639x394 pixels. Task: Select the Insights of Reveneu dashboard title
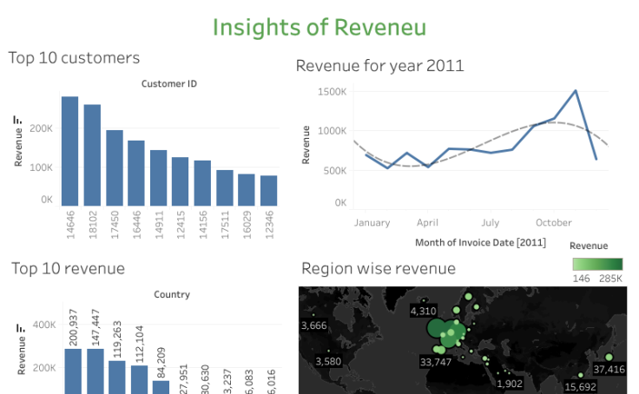[x=319, y=27]
